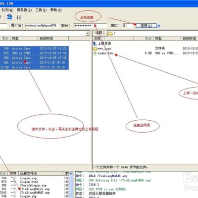Click the 远程 remote pane label button
Viewport: 198px width, 198px height.
point(100,33)
